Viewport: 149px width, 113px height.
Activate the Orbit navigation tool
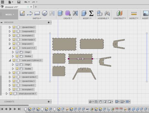coord(90,102)
